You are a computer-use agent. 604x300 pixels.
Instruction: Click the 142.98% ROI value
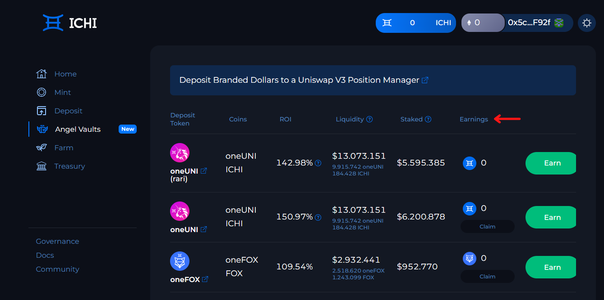[x=295, y=163]
